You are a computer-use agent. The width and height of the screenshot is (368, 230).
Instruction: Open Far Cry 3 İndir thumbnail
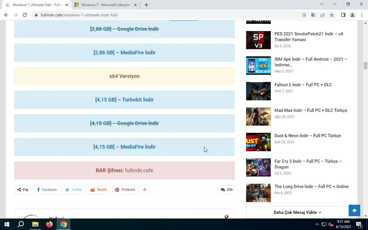coord(258,167)
